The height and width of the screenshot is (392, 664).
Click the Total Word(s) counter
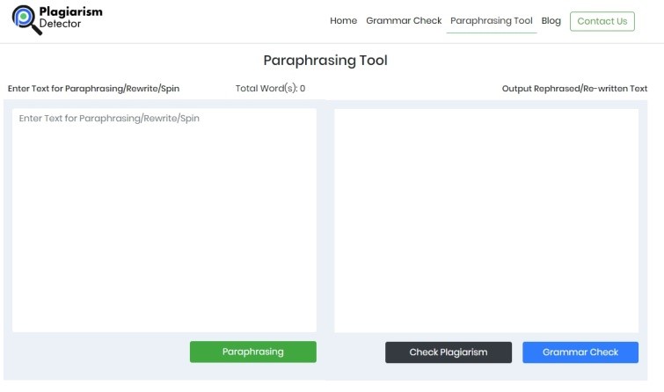pos(270,89)
